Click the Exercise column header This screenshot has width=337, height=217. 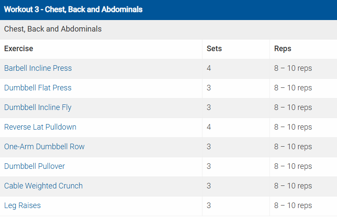tap(19, 49)
